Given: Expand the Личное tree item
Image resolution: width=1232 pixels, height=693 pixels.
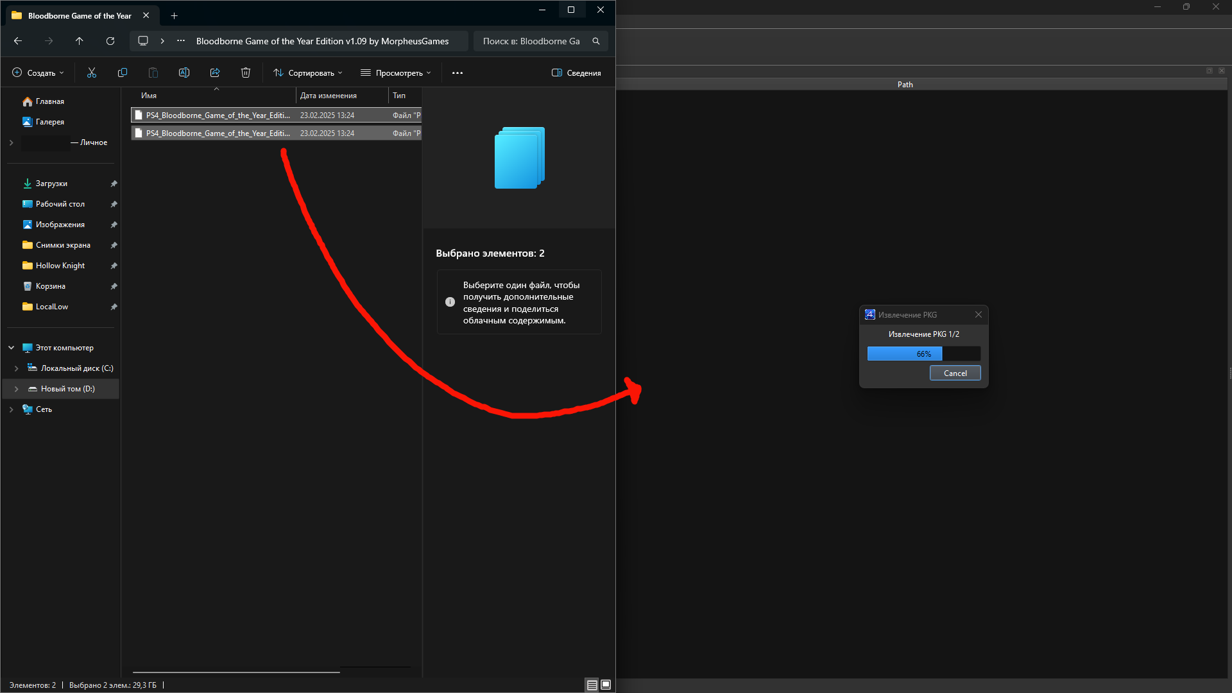Looking at the screenshot, I should click(12, 142).
